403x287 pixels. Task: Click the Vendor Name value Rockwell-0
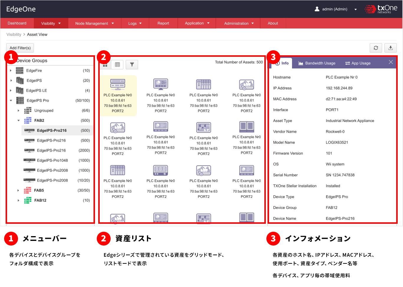click(335, 131)
